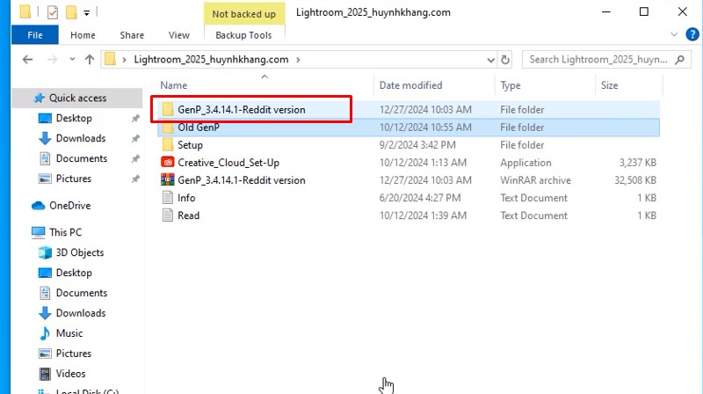Click the Back navigation arrow
The width and height of the screenshot is (703, 394).
[x=27, y=60]
